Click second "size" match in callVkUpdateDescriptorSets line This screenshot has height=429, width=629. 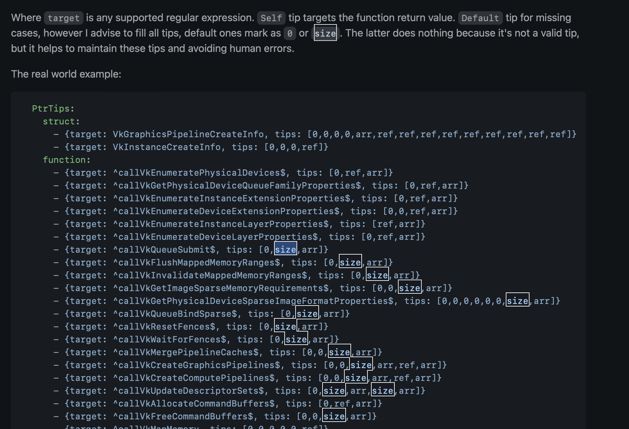(383, 391)
